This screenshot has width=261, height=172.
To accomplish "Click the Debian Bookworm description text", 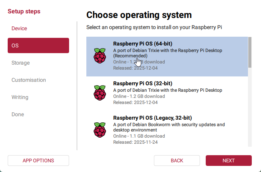I will 169,127.
